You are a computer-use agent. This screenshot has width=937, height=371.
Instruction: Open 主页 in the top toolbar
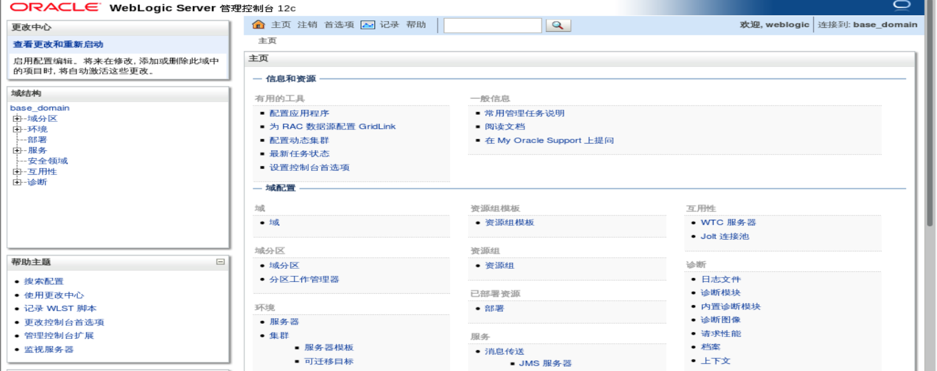click(281, 24)
